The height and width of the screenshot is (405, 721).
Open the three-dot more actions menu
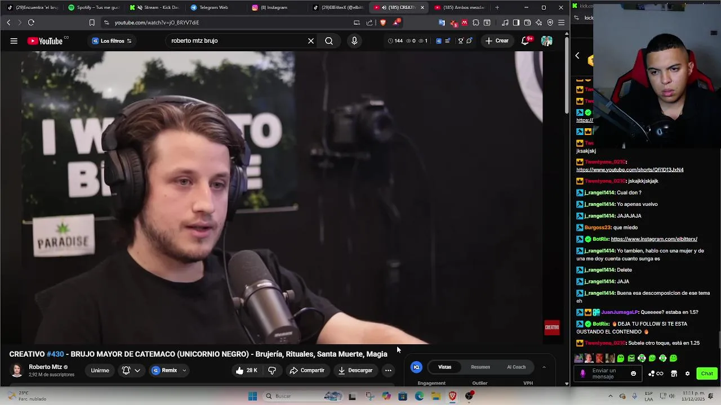[x=388, y=370]
